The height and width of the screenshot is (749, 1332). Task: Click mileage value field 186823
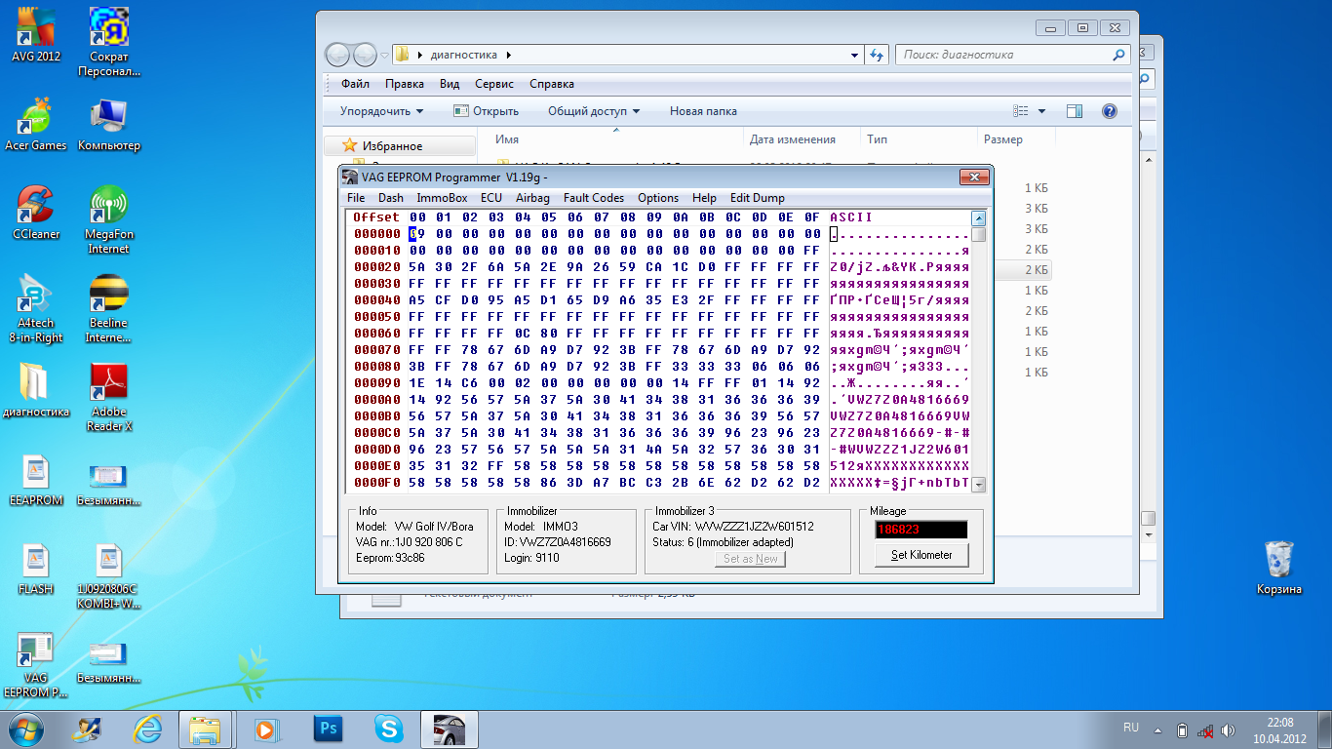pos(921,530)
